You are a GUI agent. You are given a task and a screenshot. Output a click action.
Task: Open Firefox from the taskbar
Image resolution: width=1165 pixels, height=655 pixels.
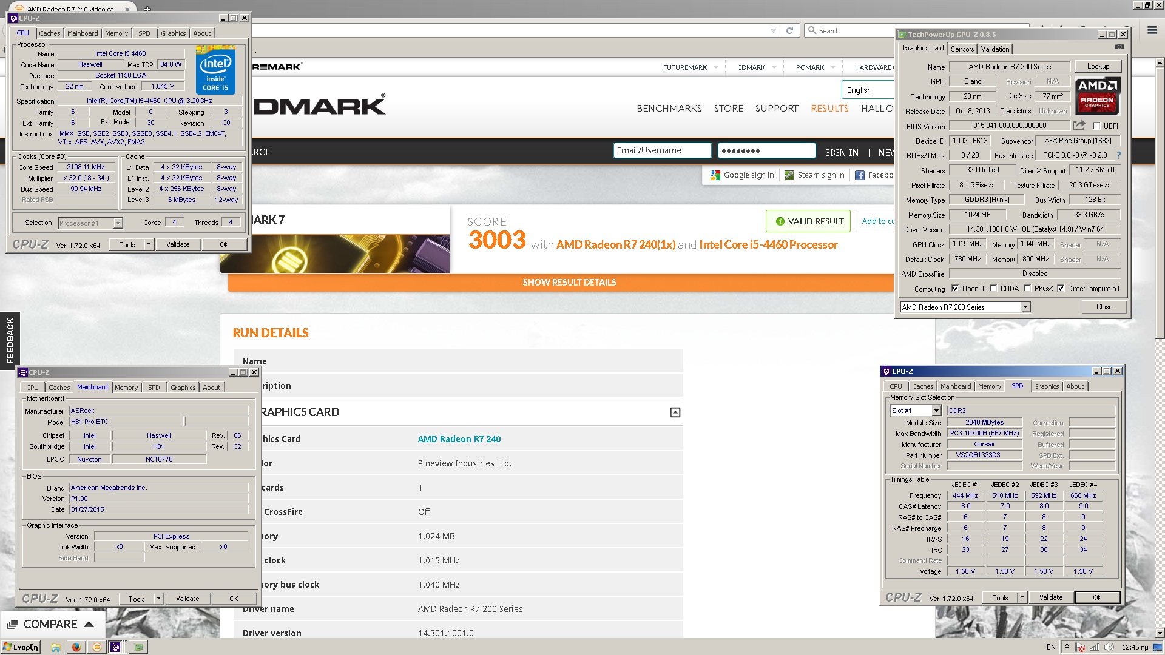coord(76,647)
